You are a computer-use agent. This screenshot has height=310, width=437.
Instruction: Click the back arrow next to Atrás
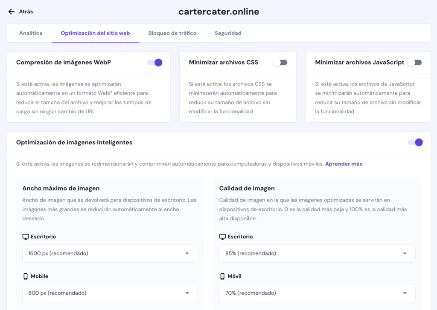[11, 11]
